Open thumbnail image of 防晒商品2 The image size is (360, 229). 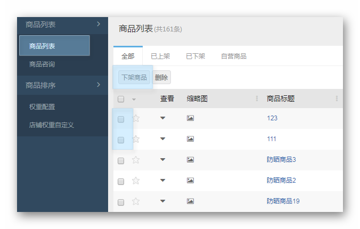click(190, 181)
